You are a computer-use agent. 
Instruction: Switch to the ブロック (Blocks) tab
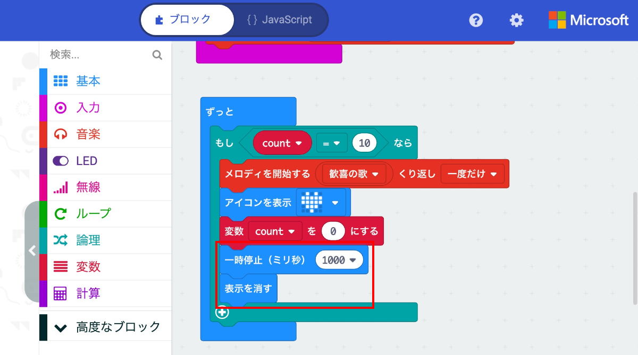point(187,19)
